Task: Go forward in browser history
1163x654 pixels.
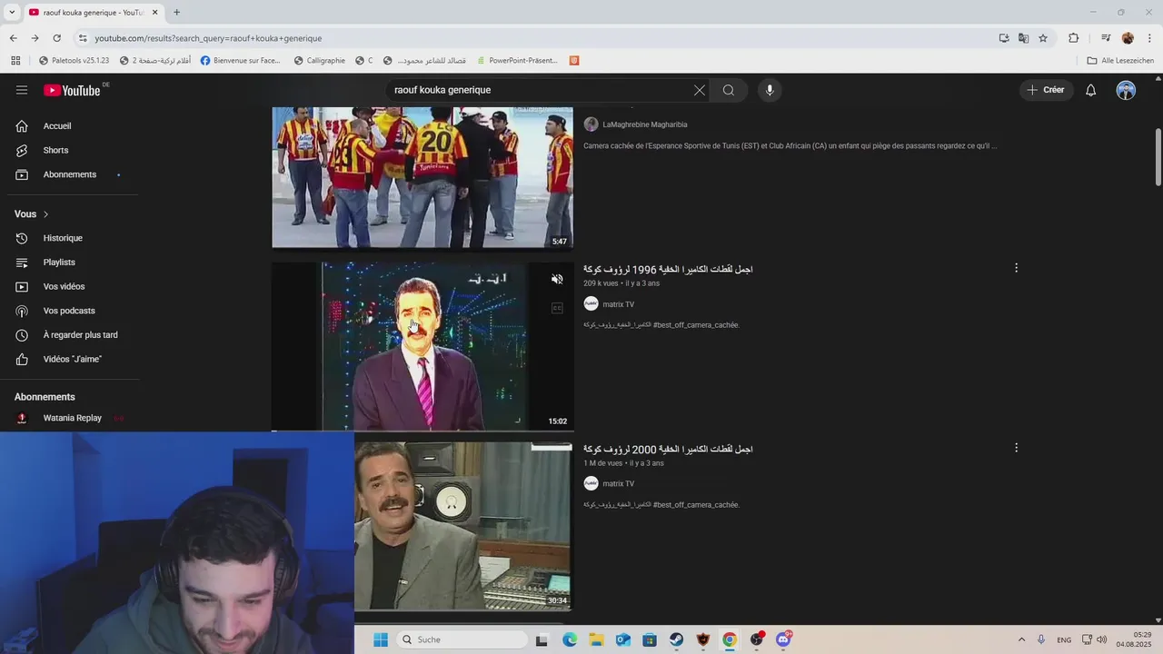Action: pos(35,38)
